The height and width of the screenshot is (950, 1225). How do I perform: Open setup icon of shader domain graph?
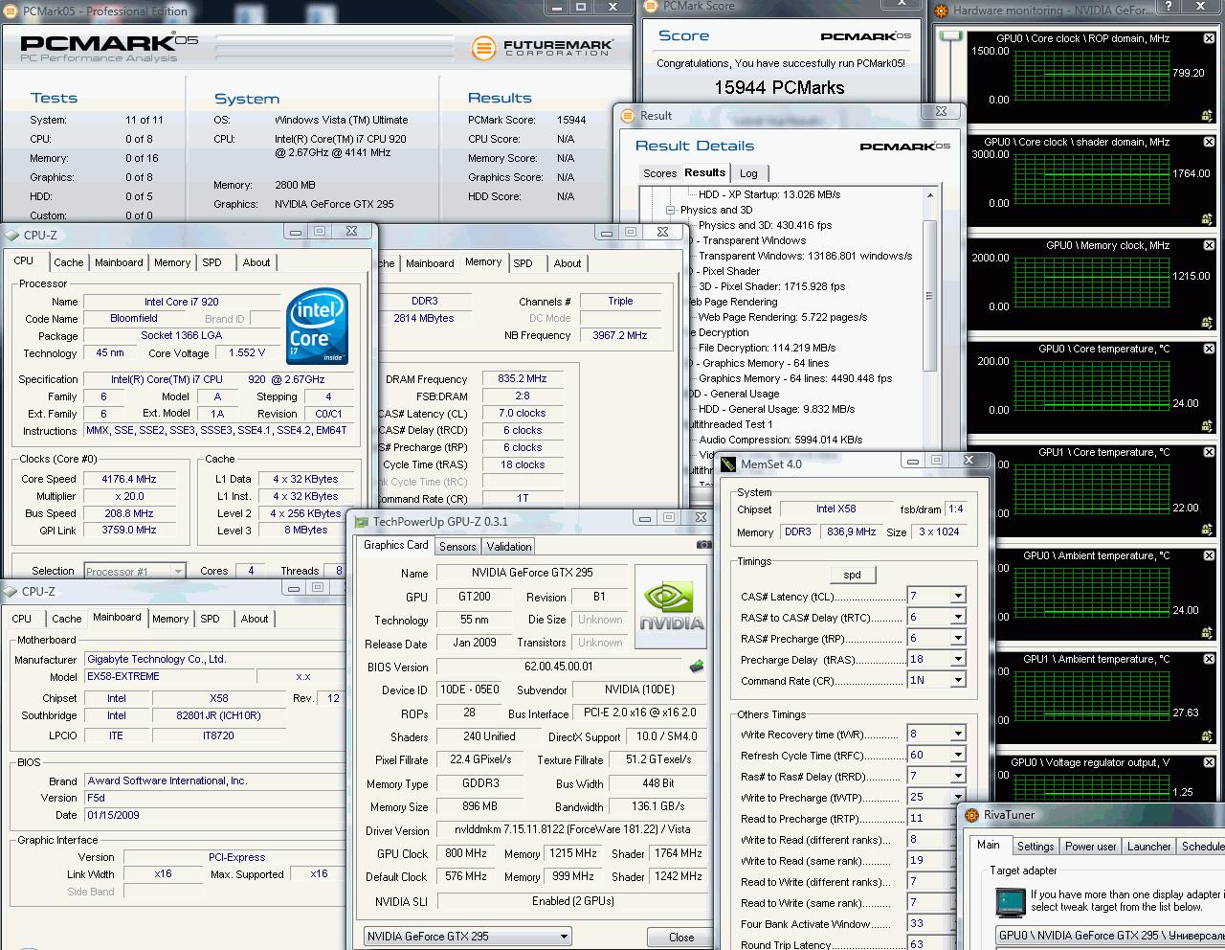click(1208, 219)
